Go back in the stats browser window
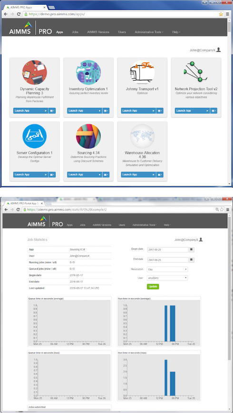 (6, 209)
